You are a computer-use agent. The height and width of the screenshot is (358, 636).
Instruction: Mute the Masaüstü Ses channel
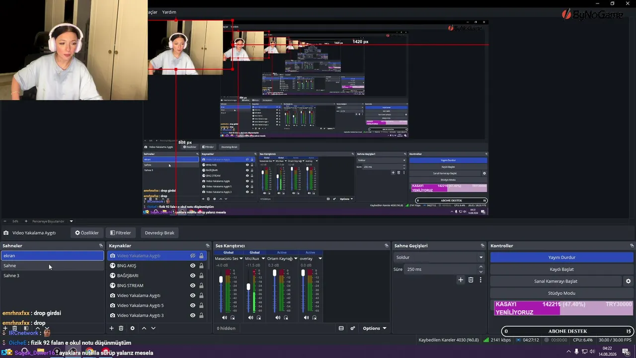[x=225, y=318]
